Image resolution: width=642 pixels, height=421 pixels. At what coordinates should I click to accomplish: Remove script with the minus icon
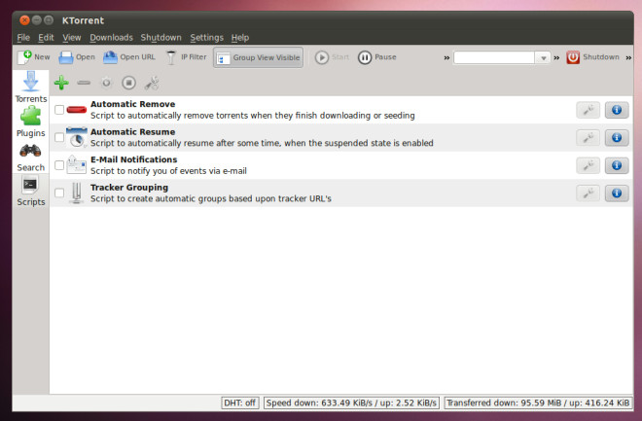coord(84,83)
